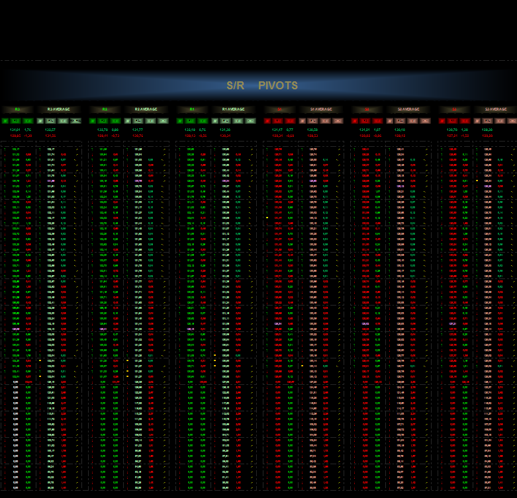Select the S3 AVERAGE section header
Image resolution: width=517 pixels, height=498 pixels.
click(x=496, y=109)
